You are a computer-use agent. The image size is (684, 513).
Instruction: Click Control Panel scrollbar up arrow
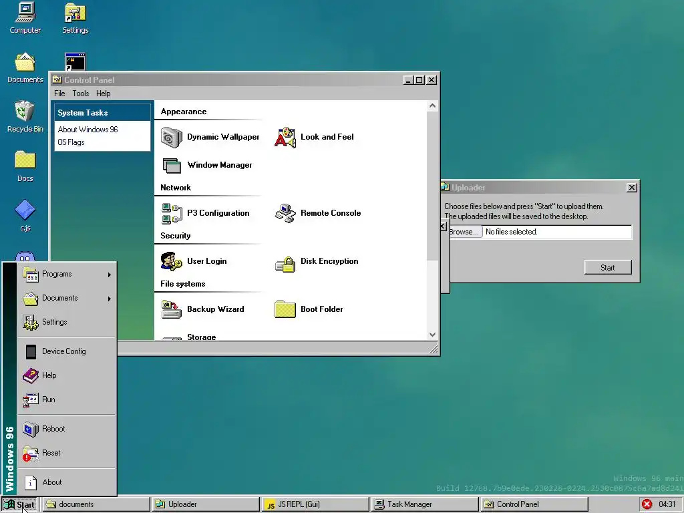[x=432, y=106]
